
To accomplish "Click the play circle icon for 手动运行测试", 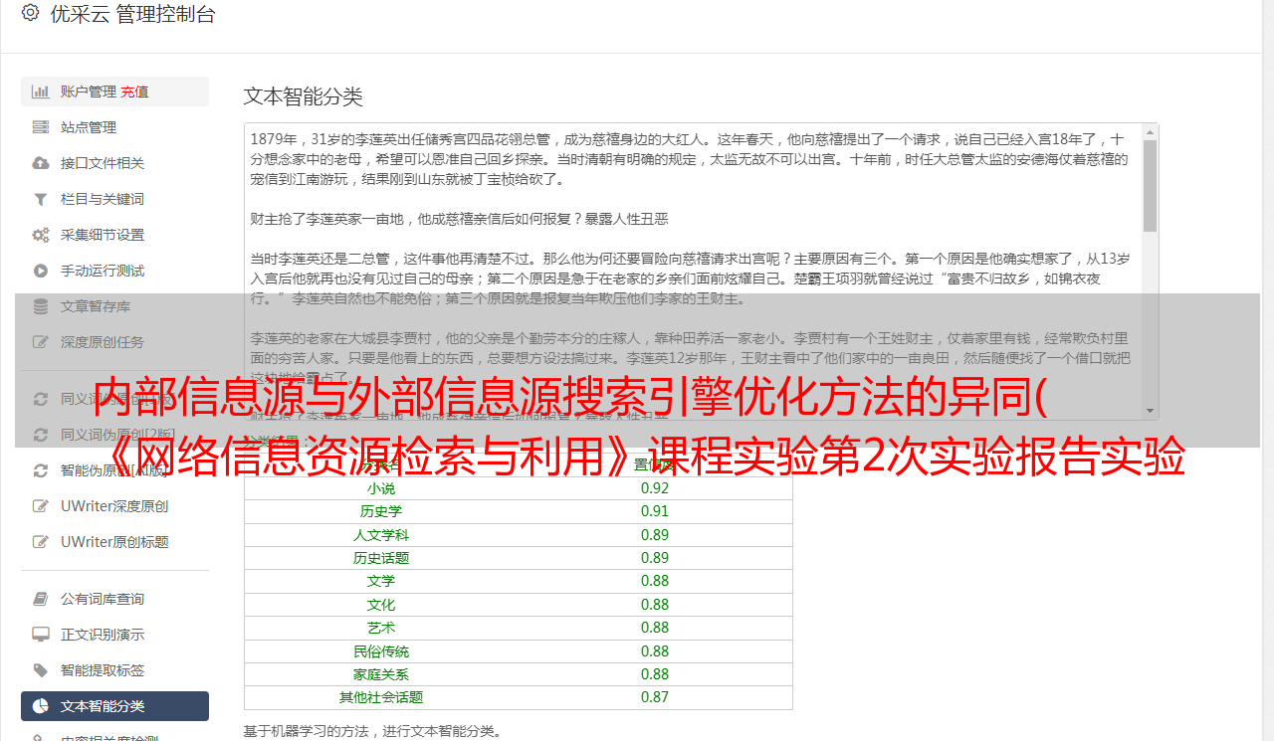I will pos(40,271).
